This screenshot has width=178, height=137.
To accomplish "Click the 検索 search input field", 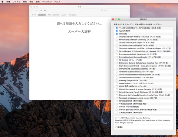I will click(x=105, y=10).
